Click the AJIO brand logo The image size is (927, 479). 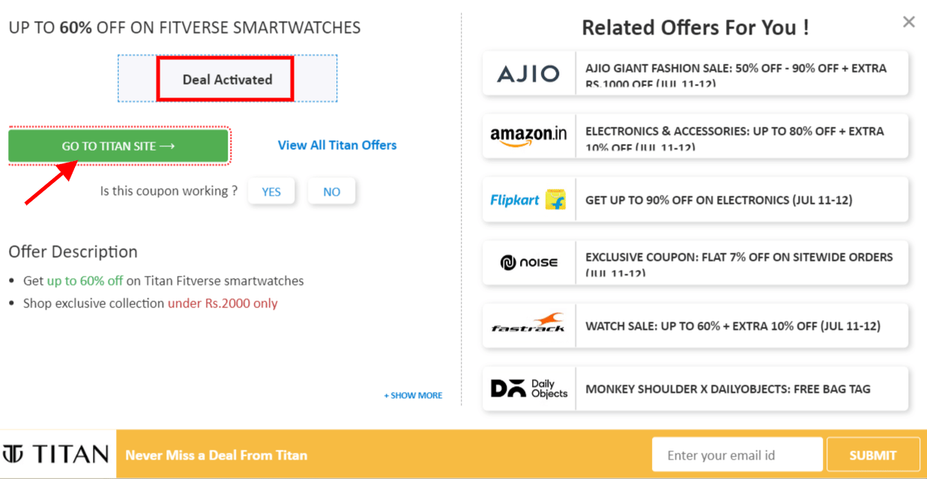tap(528, 73)
